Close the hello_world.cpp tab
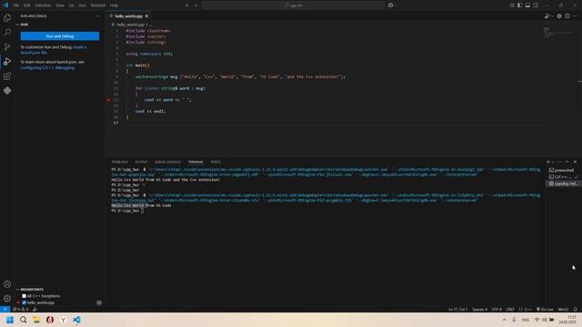This screenshot has width=582, height=327. [x=146, y=16]
